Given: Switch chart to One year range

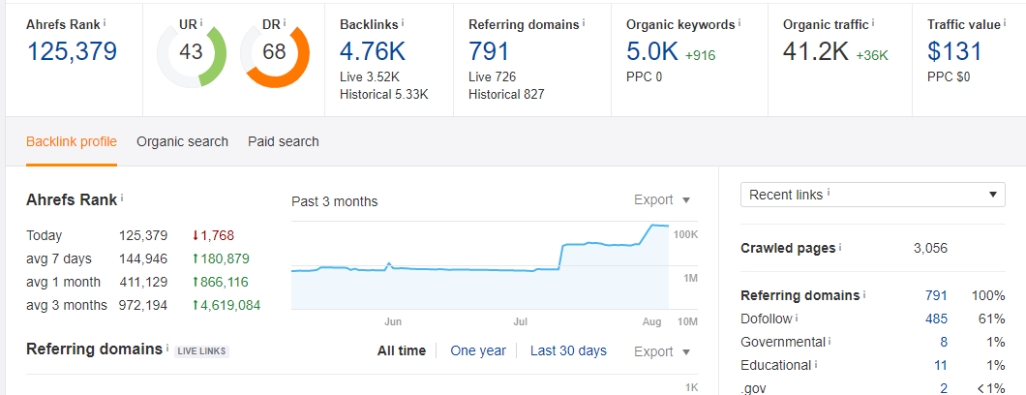Looking at the screenshot, I should pyautogui.click(x=478, y=350).
